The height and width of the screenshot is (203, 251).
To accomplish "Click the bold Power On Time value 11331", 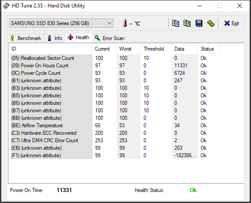I will [x=64, y=190].
